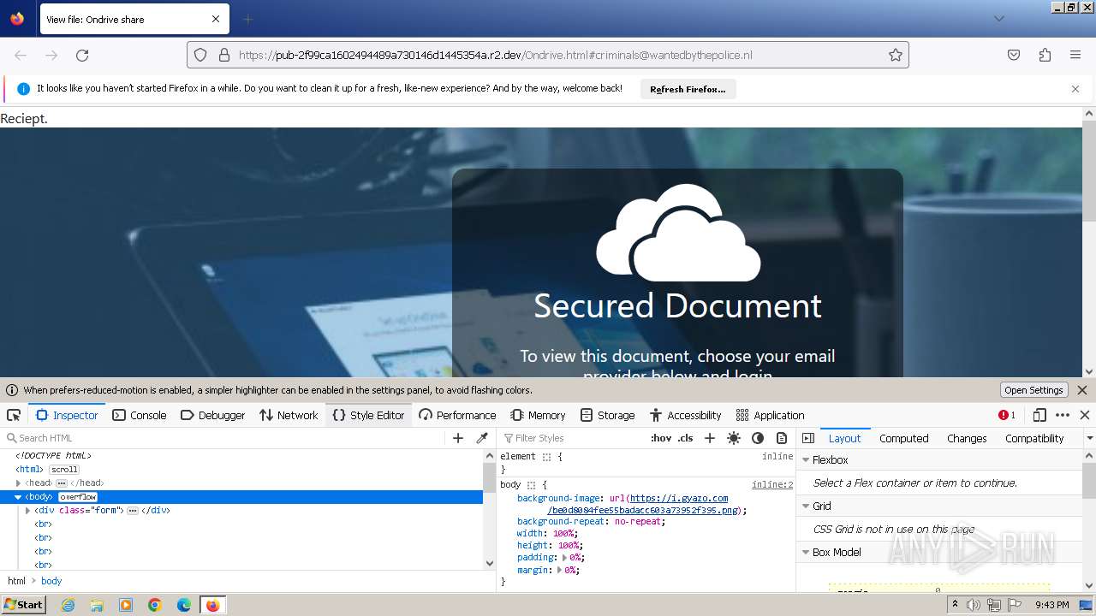Image resolution: width=1096 pixels, height=616 pixels.
Task: Grab a color with the eyedropper
Action: point(482,438)
